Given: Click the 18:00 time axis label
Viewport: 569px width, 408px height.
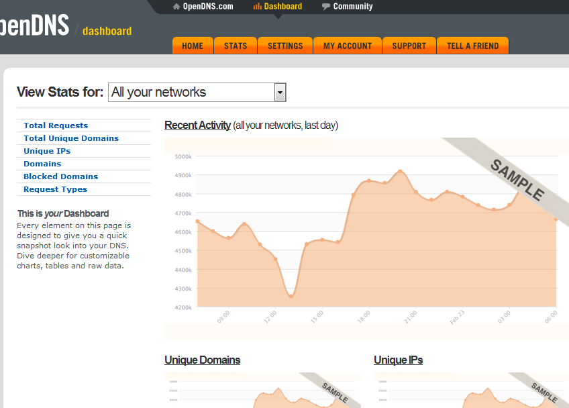Looking at the screenshot, I should point(364,317).
